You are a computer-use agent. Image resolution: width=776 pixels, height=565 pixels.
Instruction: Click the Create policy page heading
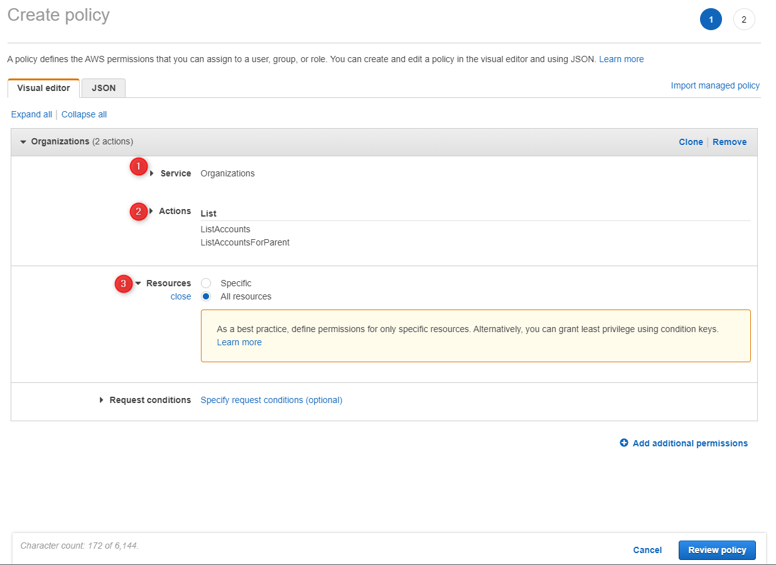click(58, 15)
